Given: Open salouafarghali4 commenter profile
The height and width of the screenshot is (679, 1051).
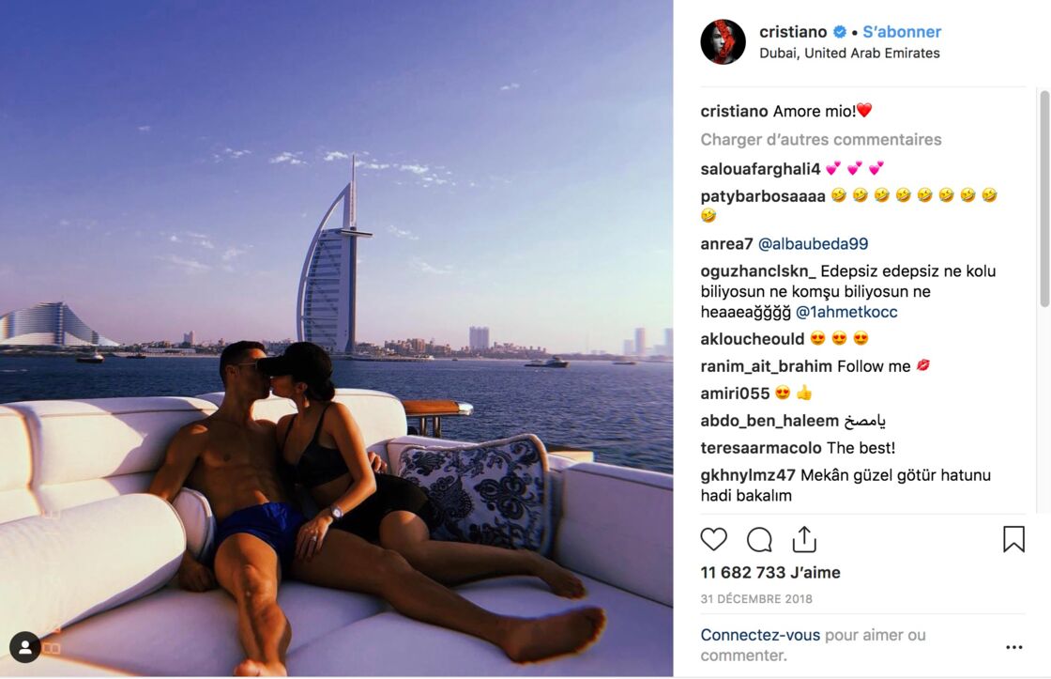Looking at the screenshot, I should pyautogui.click(x=760, y=168).
